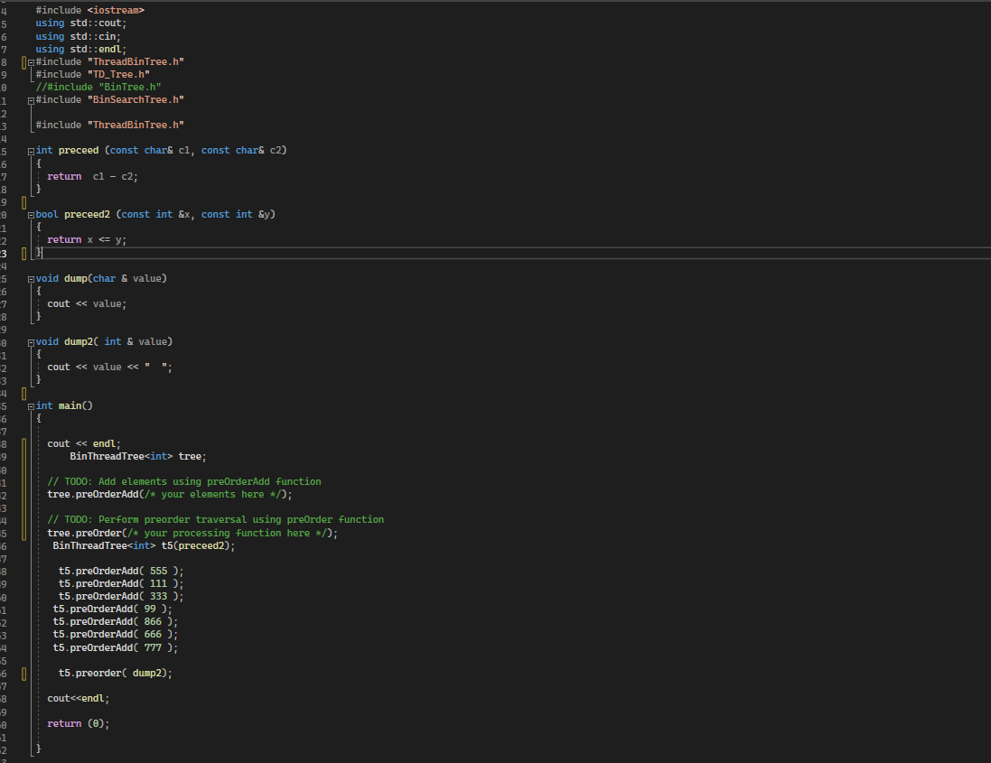
Task: Click the cout << endl; line in main
Action: [x=83, y=444]
